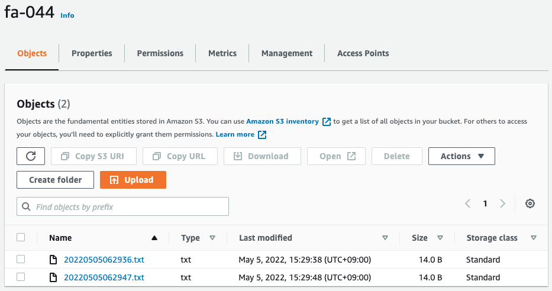The height and width of the screenshot is (291, 552).
Task: Click 14.0 B in the 20220505062947.txt row
Action: (x=430, y=277)
